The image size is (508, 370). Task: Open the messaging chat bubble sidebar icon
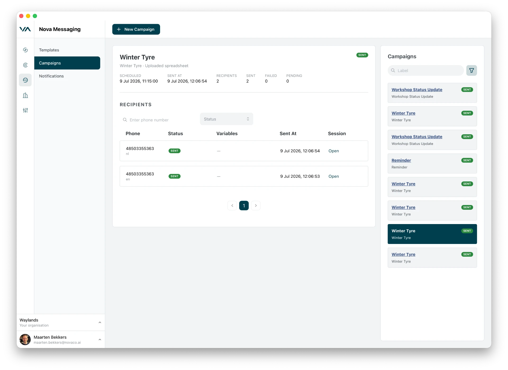(x=25, y=80)
